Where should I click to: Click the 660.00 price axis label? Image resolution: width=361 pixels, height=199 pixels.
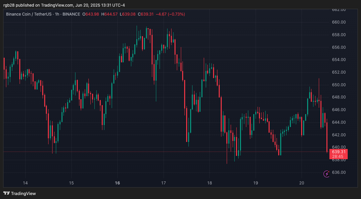pyautogui.click(x=339, y=22)
